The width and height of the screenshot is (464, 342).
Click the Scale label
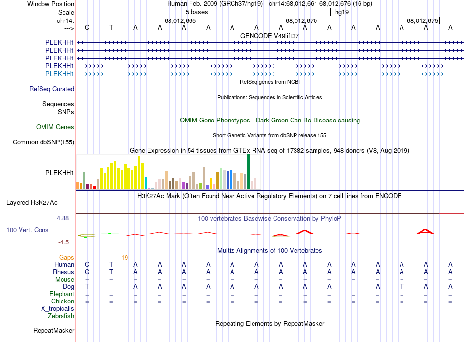[66, 12]
